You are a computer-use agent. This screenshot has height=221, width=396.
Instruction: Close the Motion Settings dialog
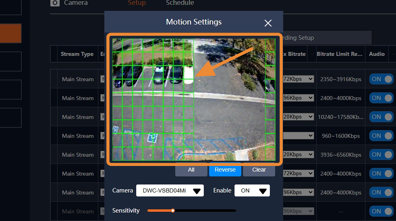[x=268, y=23]
